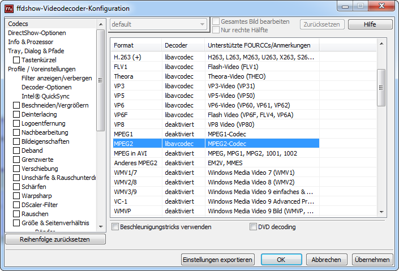This screenshot has height=271, width=399.
Task: Enable the Deinterlacing filter checkbox
Action: click(17, 114)
